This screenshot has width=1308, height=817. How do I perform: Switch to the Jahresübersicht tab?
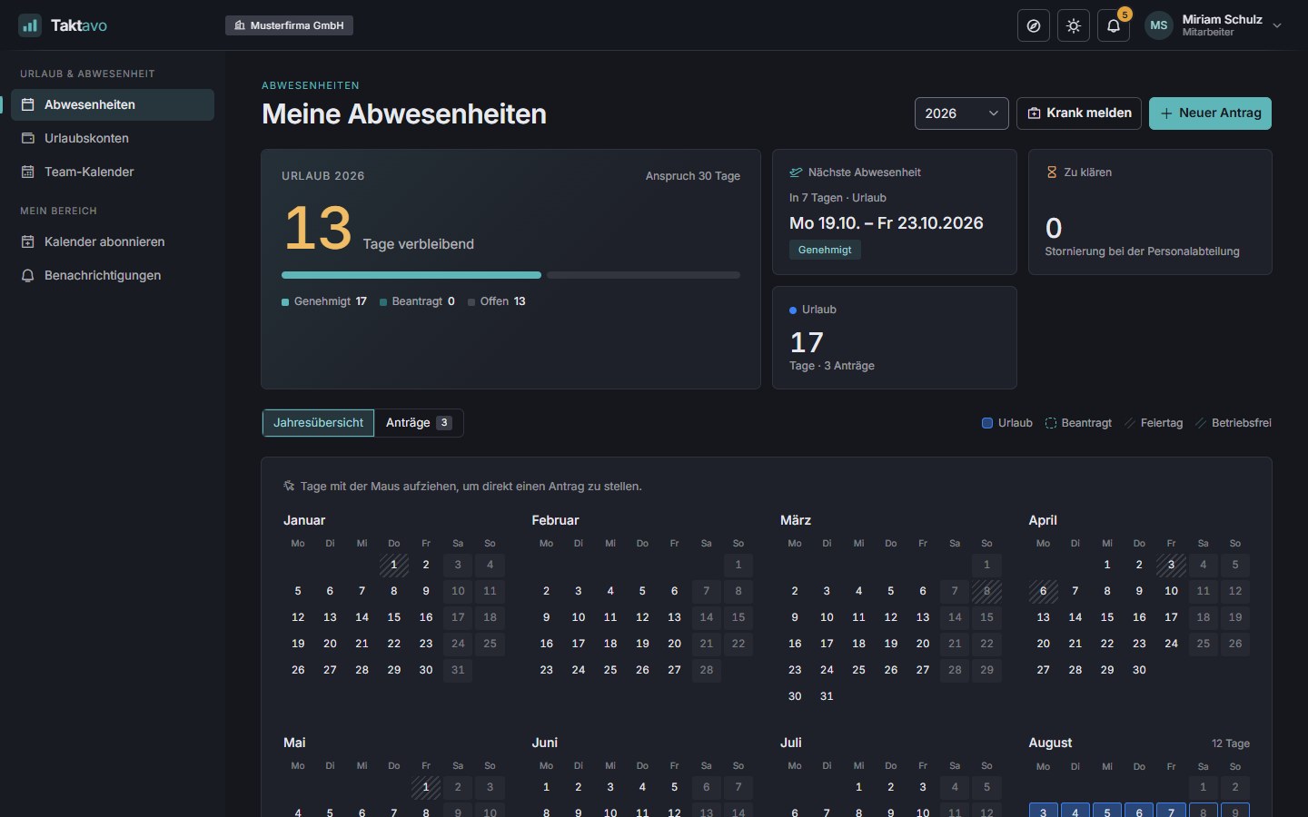(x=318, y=423)
